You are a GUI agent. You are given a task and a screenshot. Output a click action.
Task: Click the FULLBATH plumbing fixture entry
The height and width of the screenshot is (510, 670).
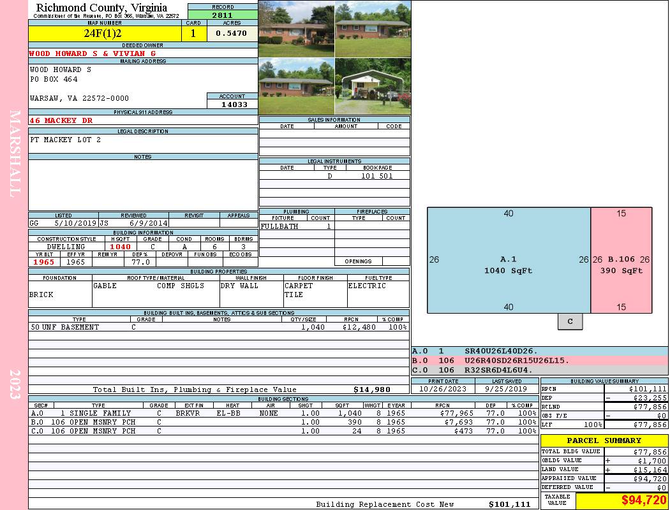point(279,226)
